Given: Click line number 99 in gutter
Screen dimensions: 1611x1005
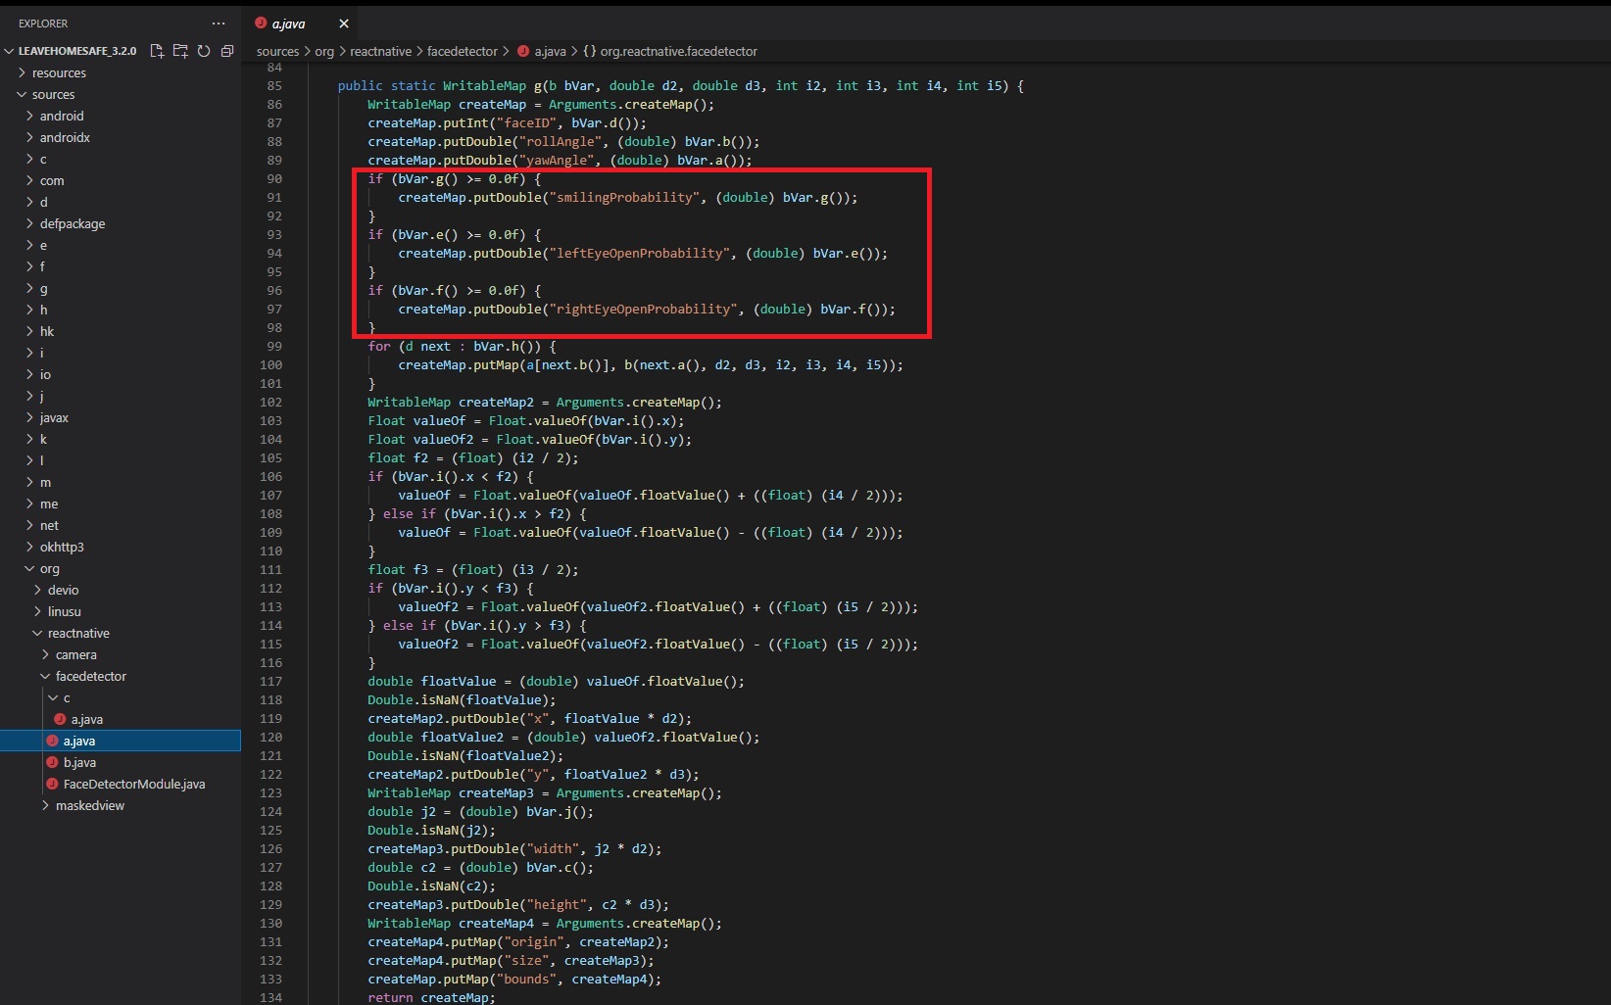Looking at the screenshot, I should pos(274,347).
